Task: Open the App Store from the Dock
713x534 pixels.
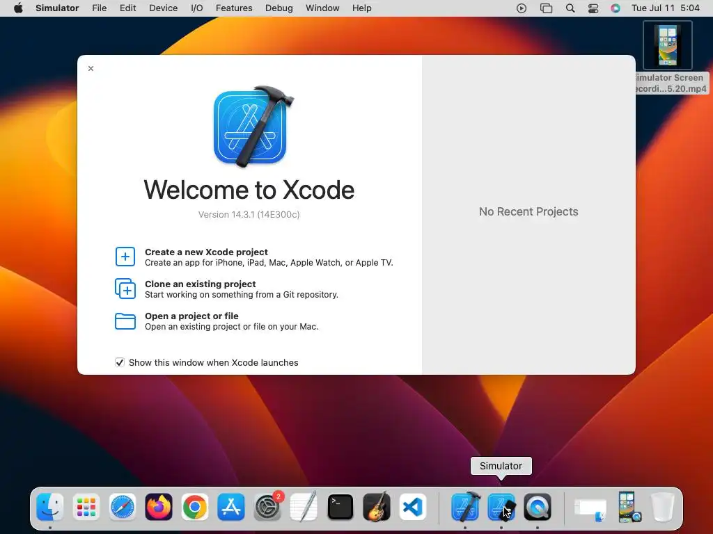Action: coord(231,507)
